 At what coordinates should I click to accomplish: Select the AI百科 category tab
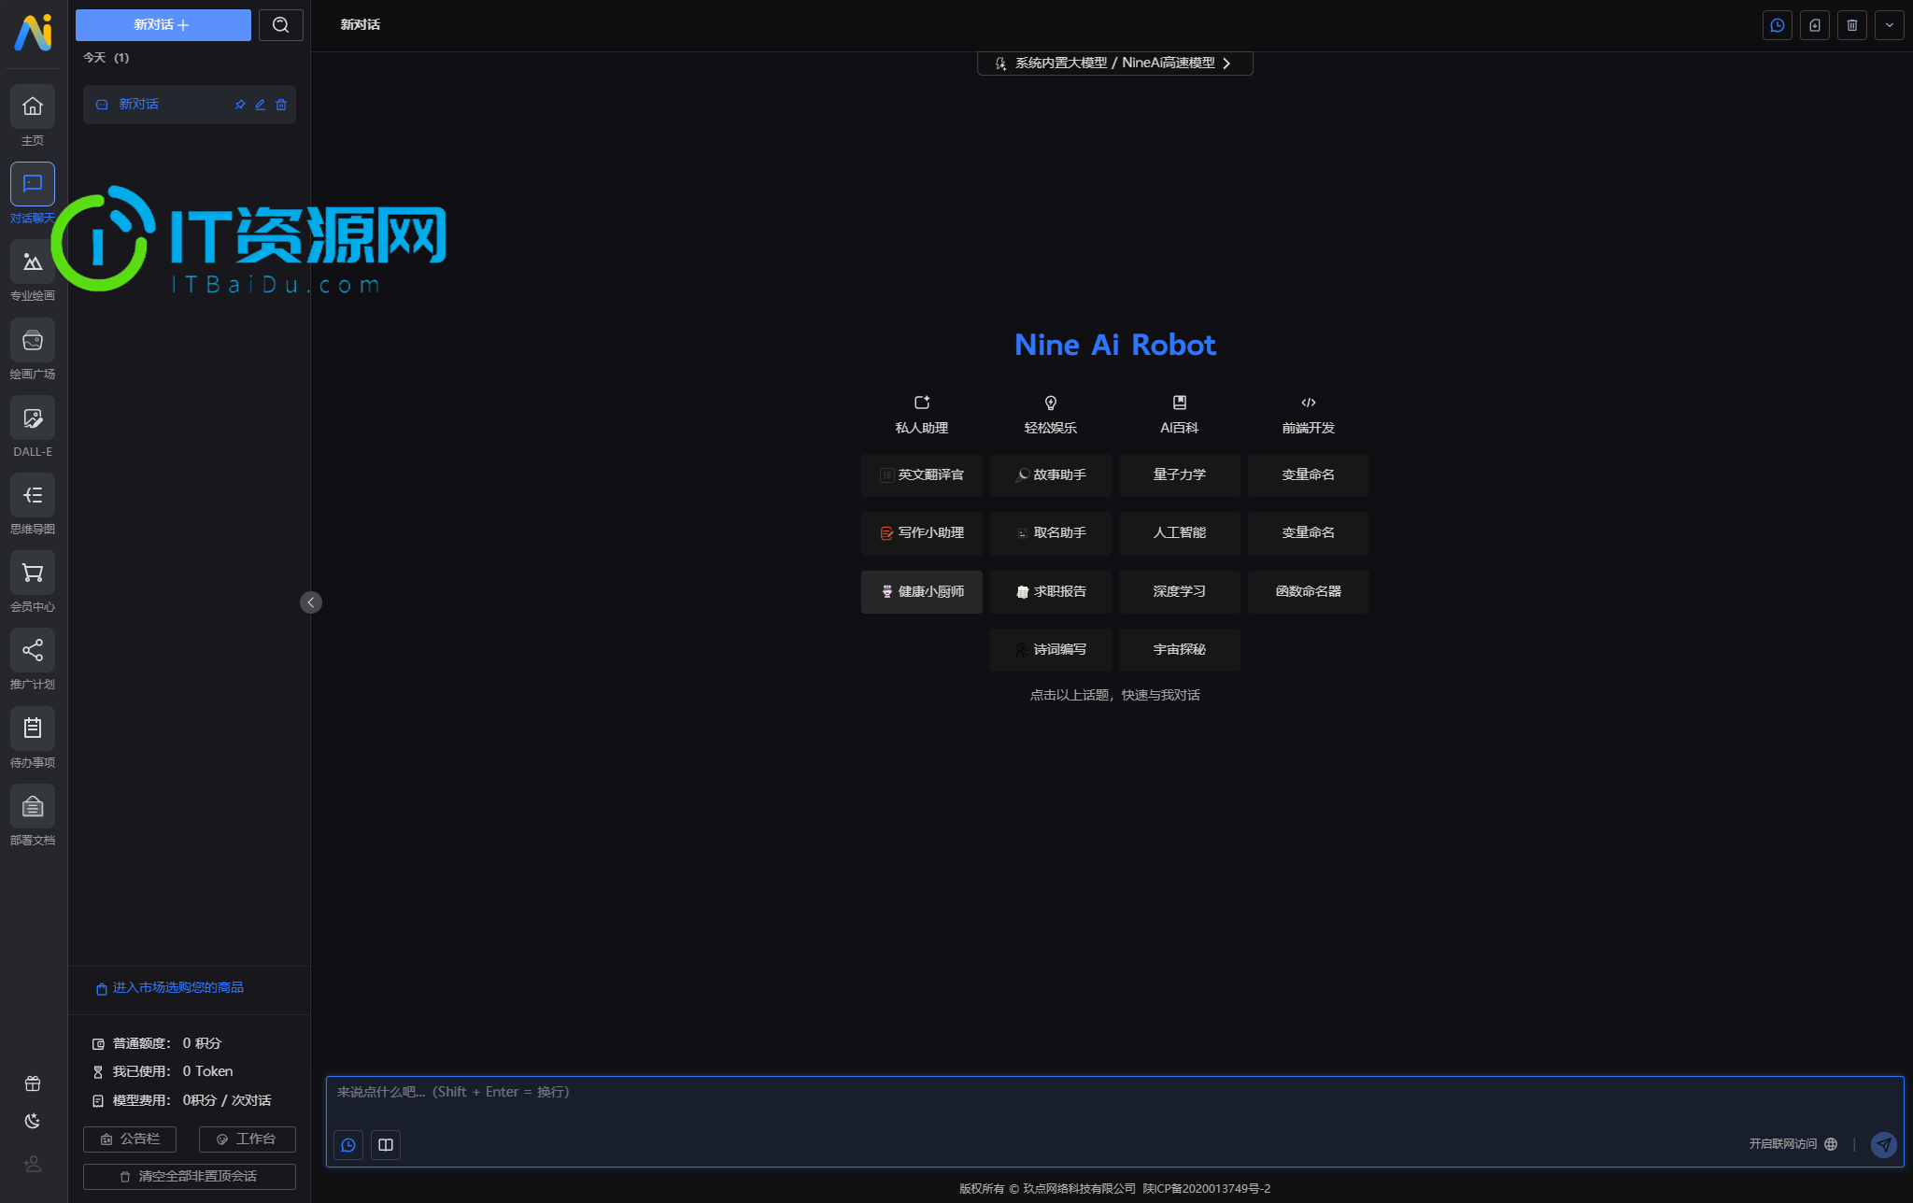pos(1180,415)
